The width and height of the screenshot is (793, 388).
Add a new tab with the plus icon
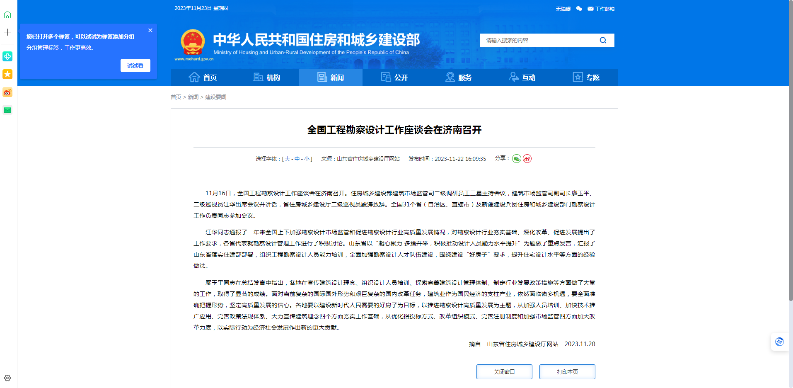pyautogui.click(x=7, y=32)
